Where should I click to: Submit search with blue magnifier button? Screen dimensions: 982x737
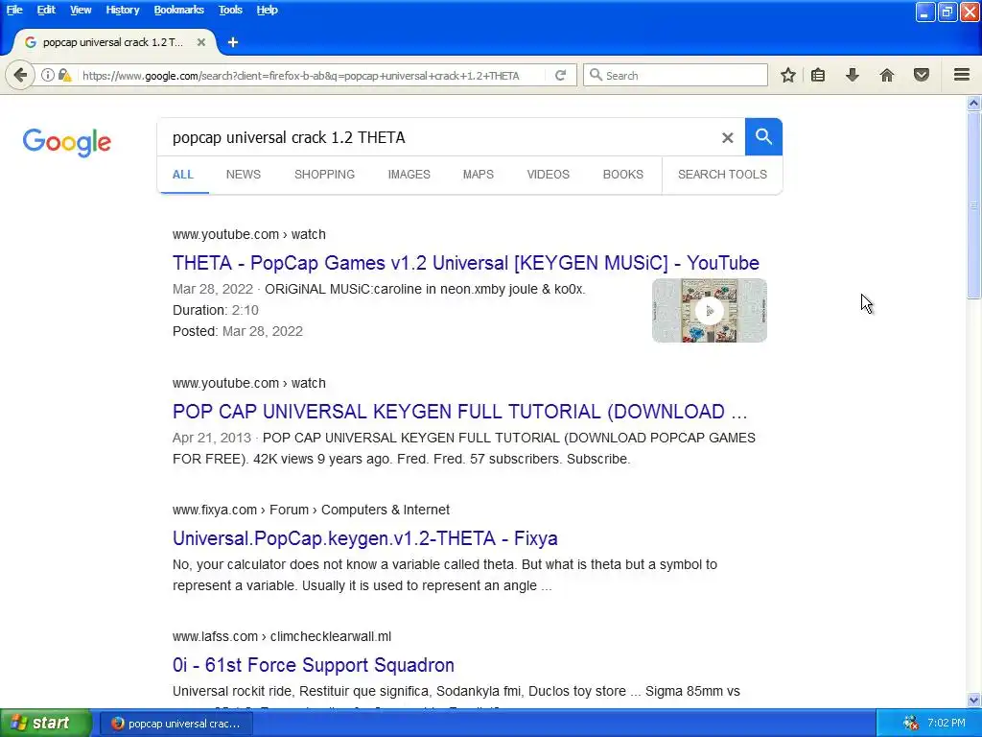[763, 136]
